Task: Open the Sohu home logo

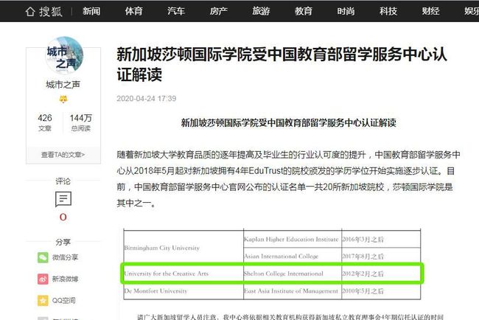Action: [43, 12]
